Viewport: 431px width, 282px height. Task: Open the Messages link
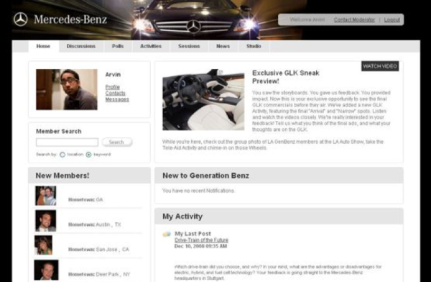click(x=117, y=99)
